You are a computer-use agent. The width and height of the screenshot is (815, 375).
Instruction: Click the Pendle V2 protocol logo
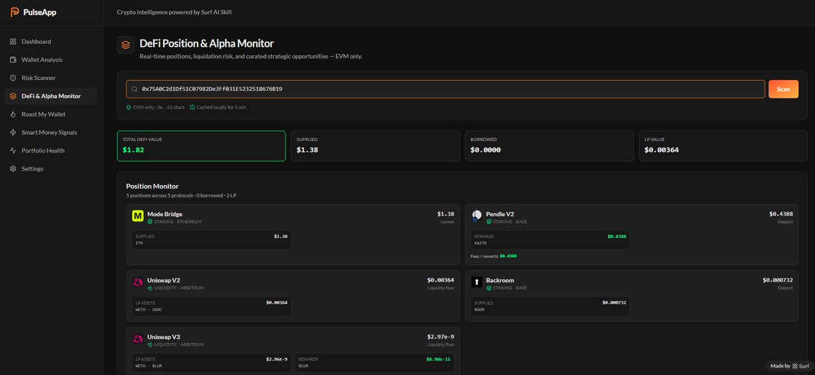[476, 216]
